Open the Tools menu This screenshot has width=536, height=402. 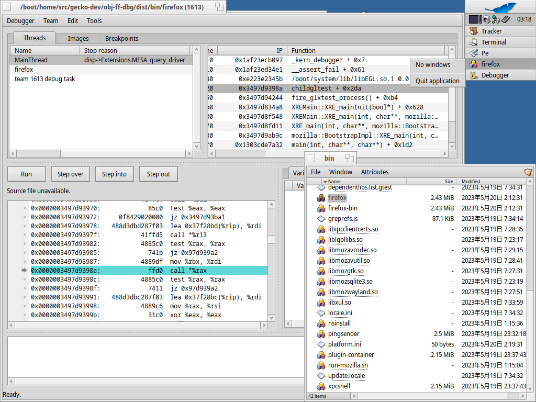[94, 21]
